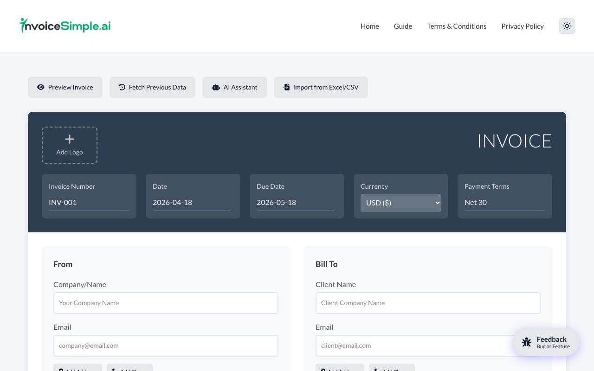Click the Due Date label
The height and width of the screenshot is (371, 594).
(271, 186)
